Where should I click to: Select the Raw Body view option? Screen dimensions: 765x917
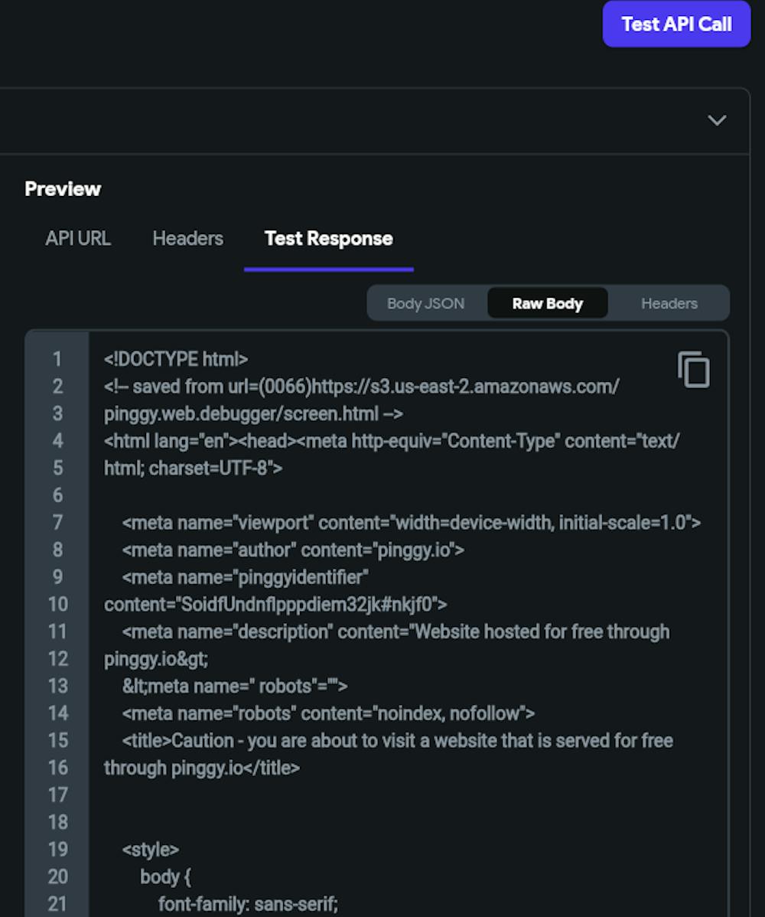(x=548, y=303)
